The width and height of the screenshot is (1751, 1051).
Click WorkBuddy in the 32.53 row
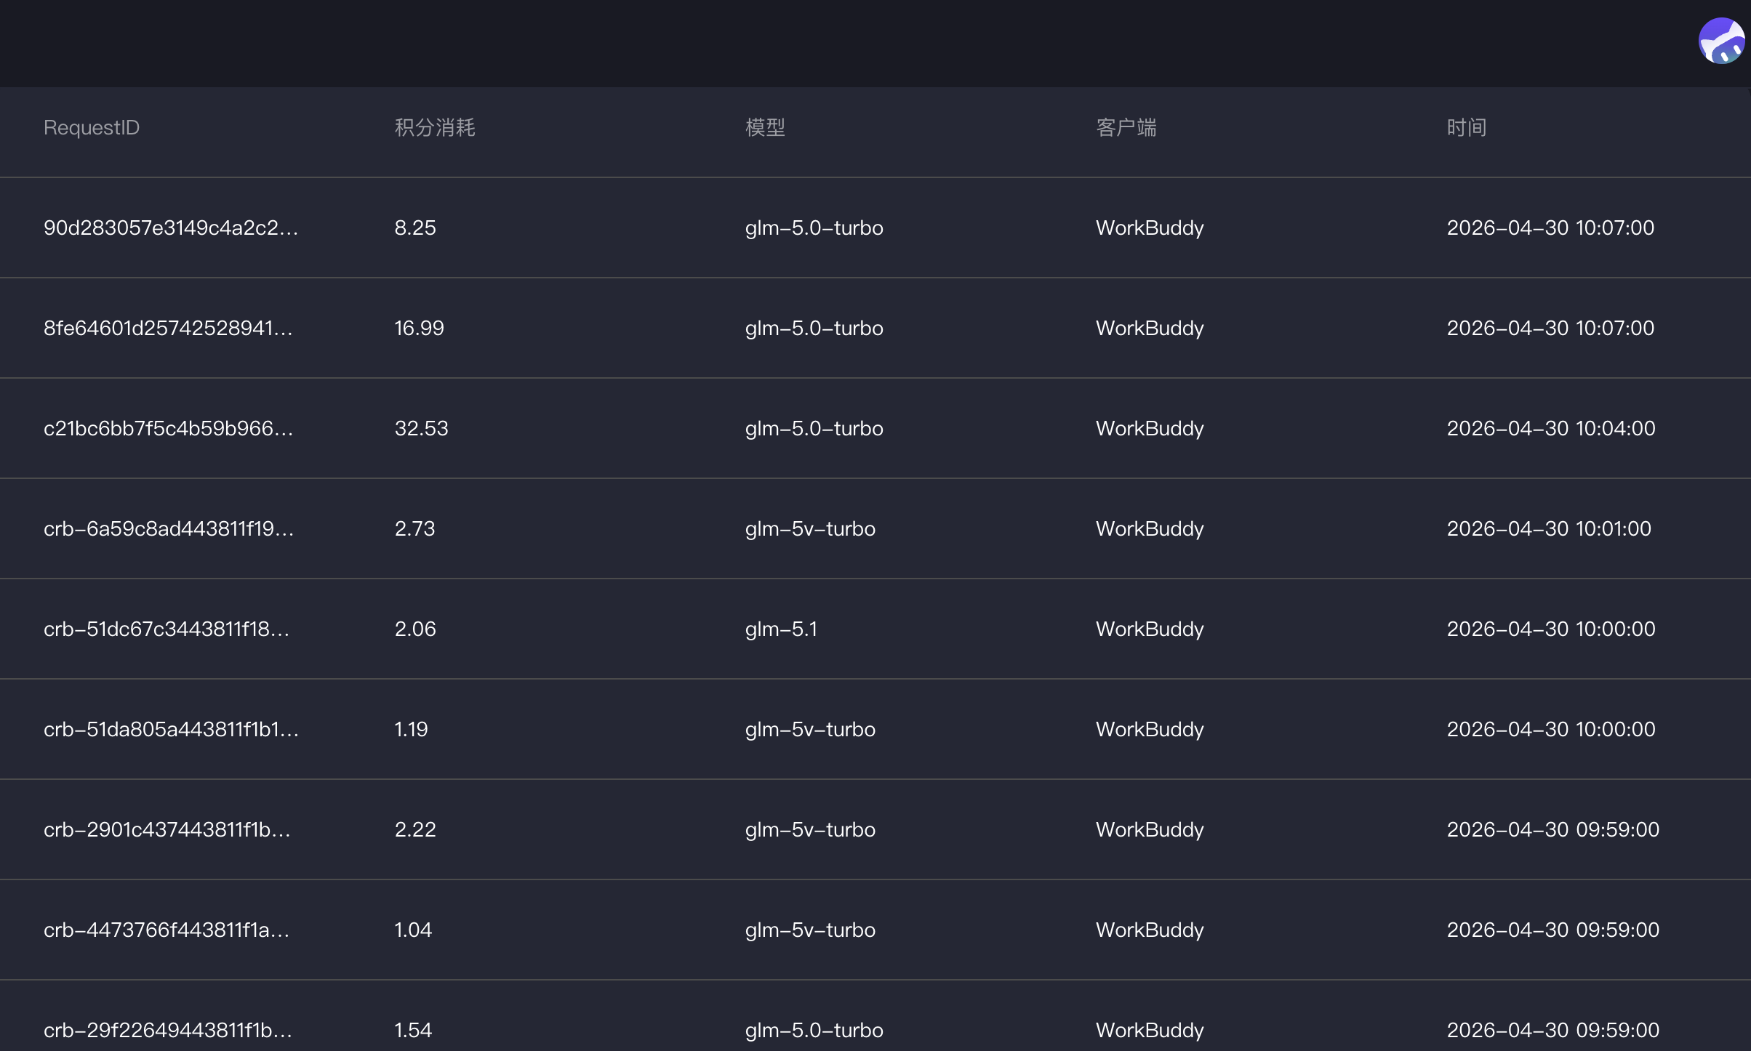click(1150, 429)
